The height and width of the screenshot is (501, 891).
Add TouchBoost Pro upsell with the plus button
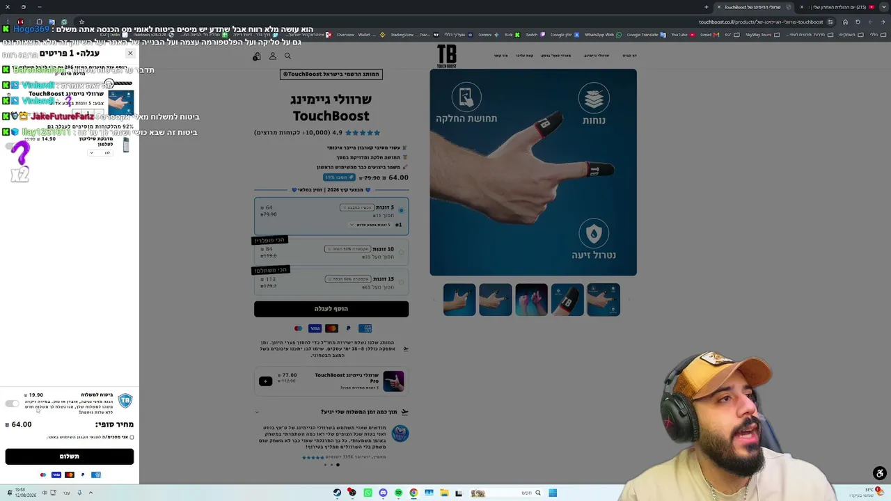click(265, 381)
